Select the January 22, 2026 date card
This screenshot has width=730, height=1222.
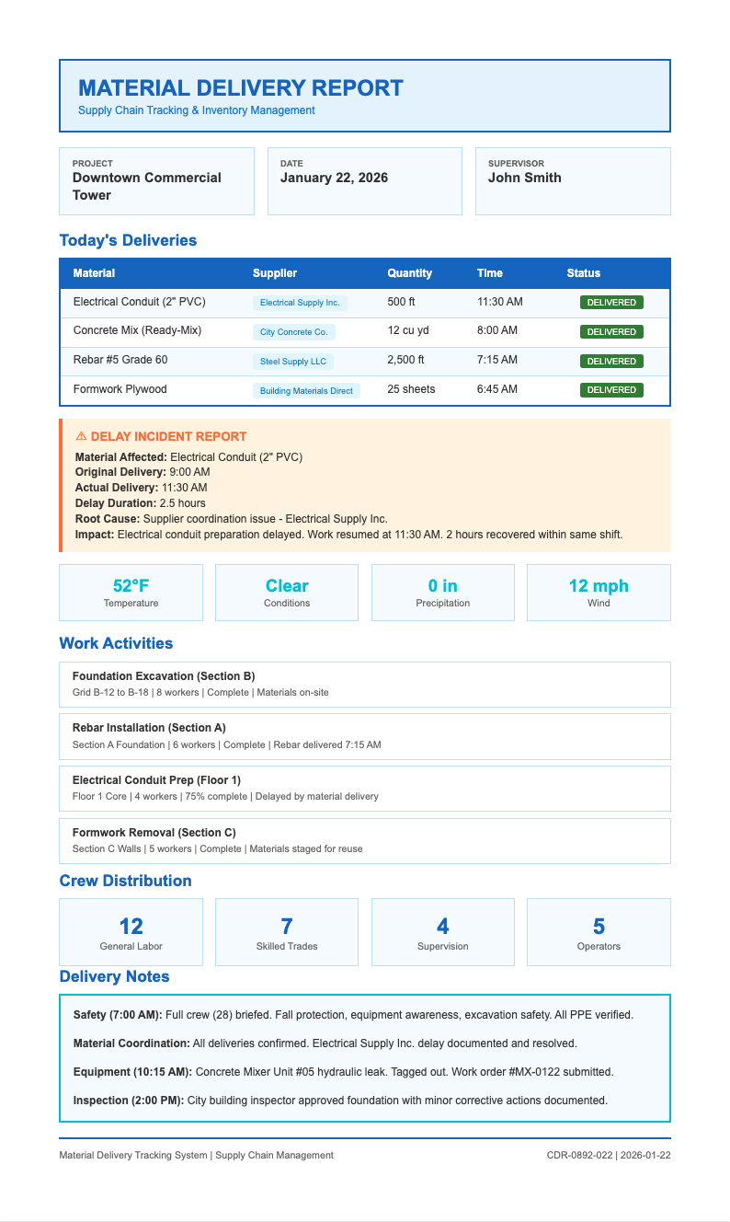pyautogui.click(x=364, y=180)
